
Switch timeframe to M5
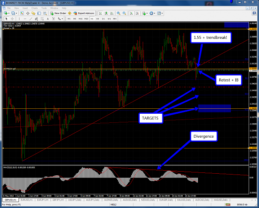[x=75, y=19]
